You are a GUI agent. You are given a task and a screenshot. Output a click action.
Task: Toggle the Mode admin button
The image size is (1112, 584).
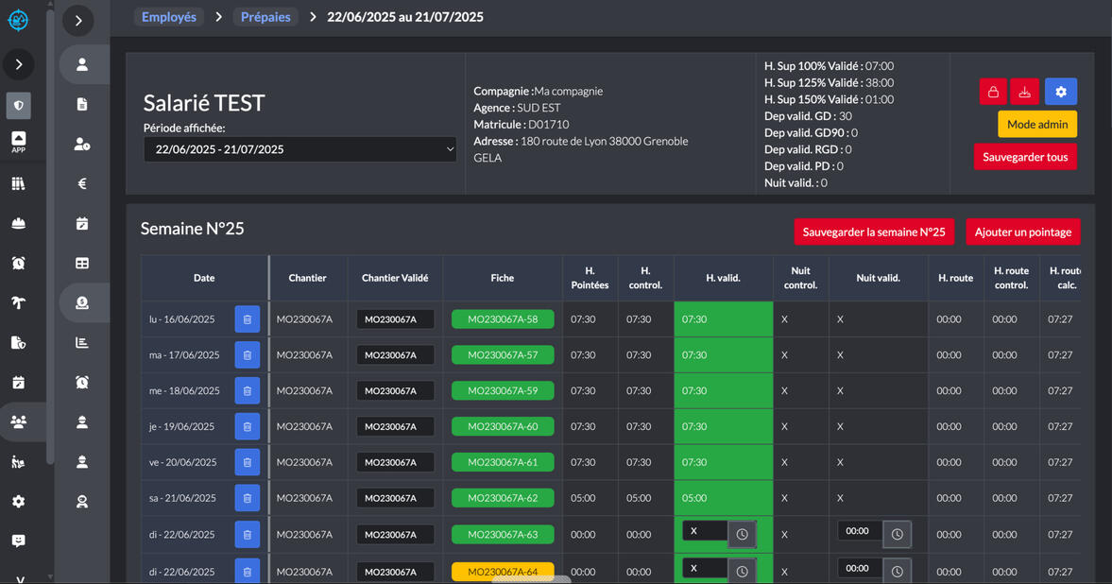tap(1036, 125)
